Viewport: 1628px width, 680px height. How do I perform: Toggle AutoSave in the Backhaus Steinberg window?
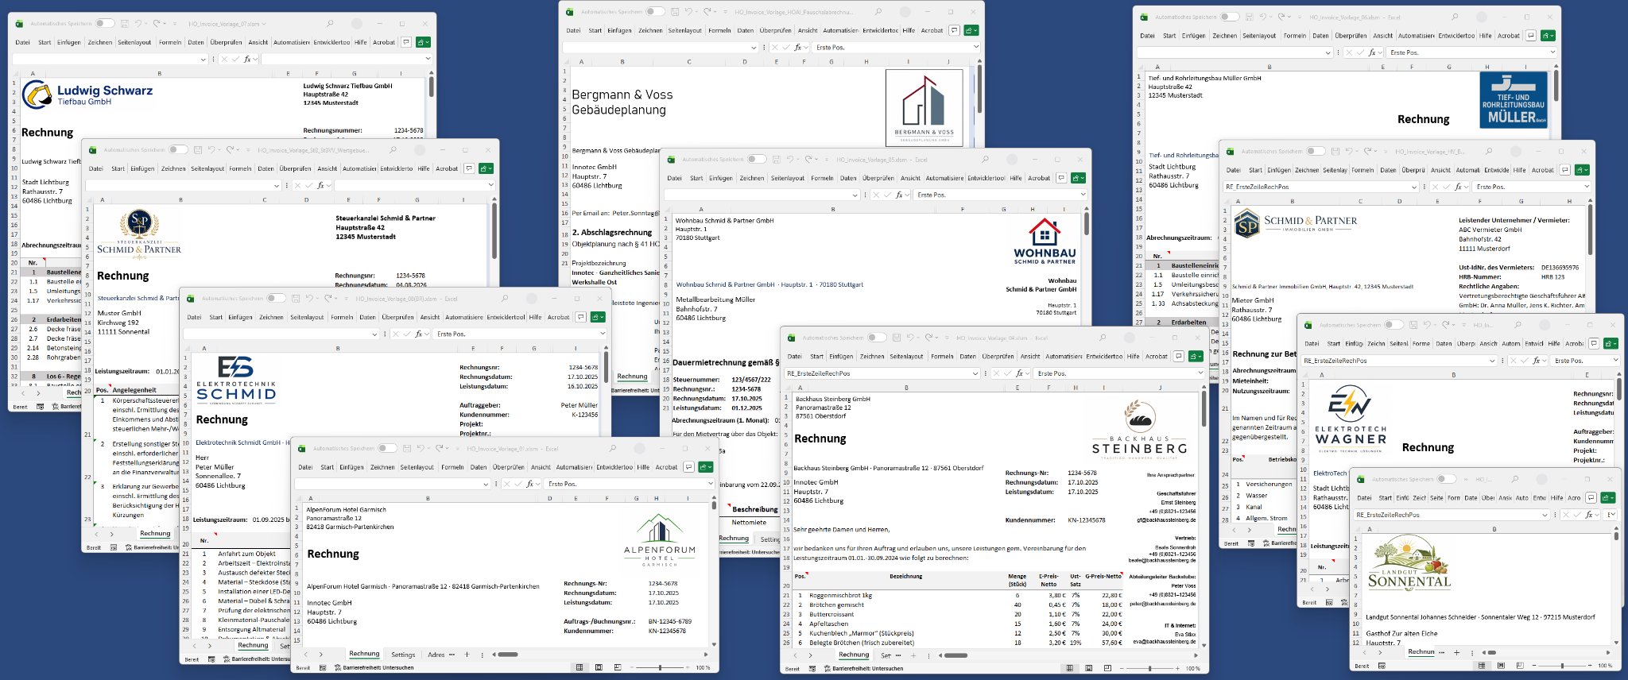(x=877, y=338)
